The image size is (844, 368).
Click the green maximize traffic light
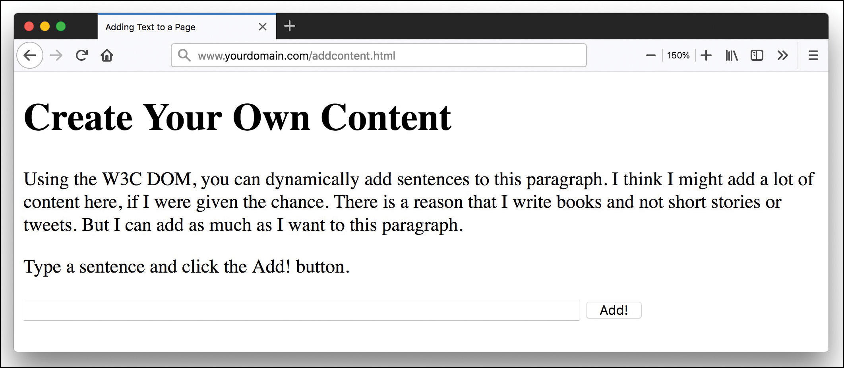pyautogui.click(x=61, y=26)
